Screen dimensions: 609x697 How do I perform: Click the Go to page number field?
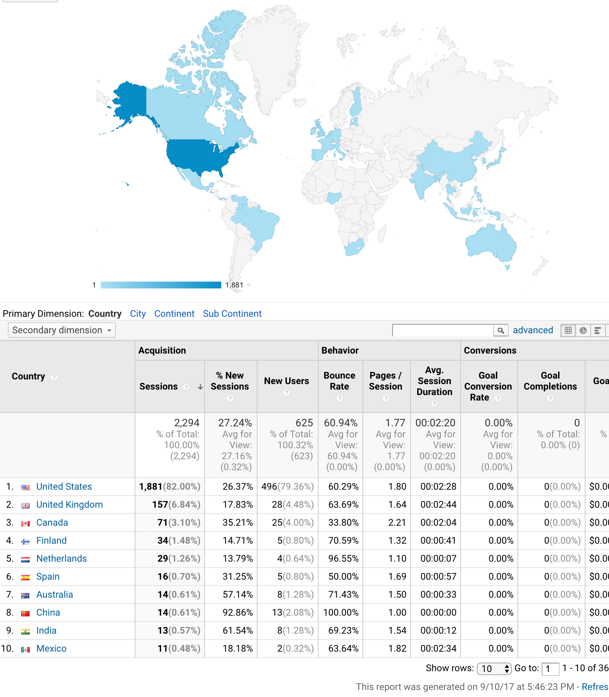point(550,669)
